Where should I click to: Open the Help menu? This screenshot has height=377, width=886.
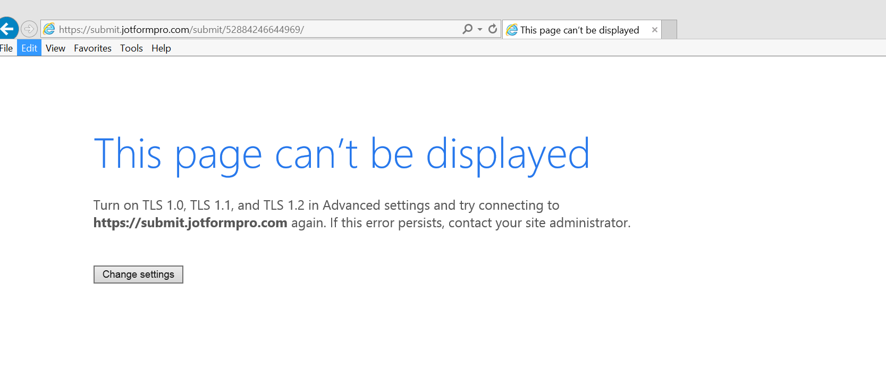(x=161, y=48)
